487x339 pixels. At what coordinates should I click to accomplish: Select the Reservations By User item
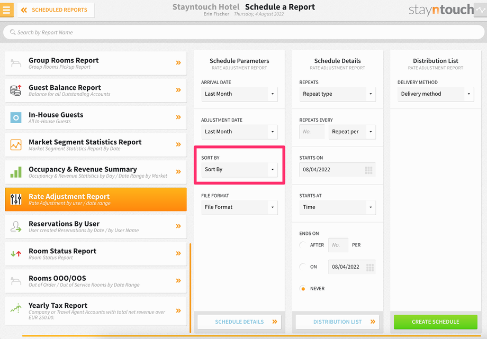(x=96, y=227)
